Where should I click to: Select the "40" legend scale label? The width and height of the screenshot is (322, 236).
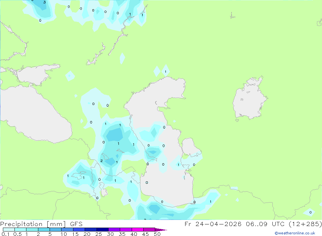click(134, 234)
